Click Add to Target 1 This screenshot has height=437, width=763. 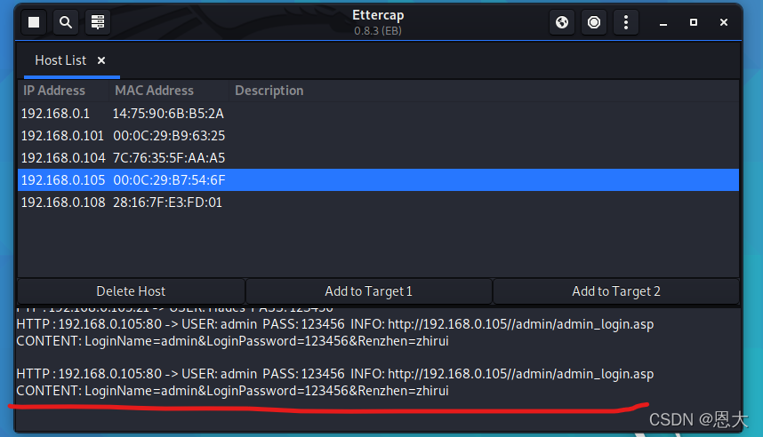pyautogui.click(x=368, y=291)
